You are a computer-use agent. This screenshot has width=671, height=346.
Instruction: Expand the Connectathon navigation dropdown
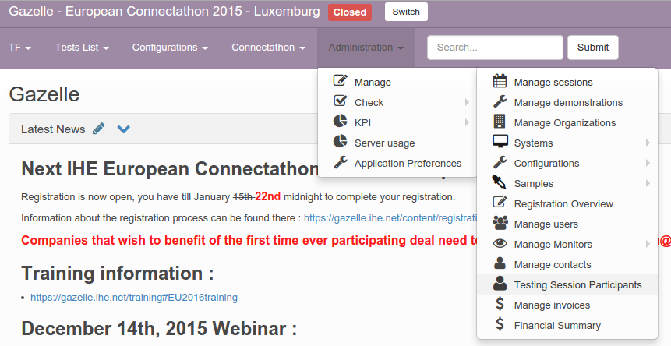(x=268, y=48)
